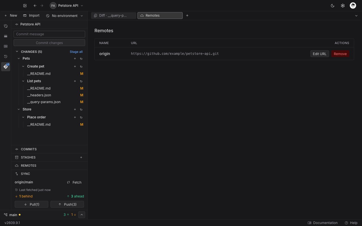This screenshot has height=226, width=362.
Task: Discard Create pet changes icon
Action: click(81, 66)
